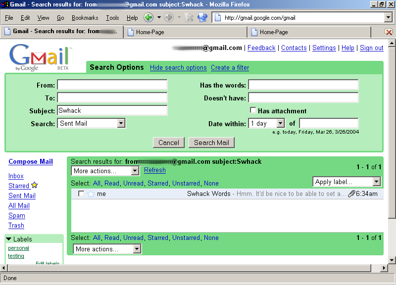Open the Bookmarks menu

tap(85, 18)
